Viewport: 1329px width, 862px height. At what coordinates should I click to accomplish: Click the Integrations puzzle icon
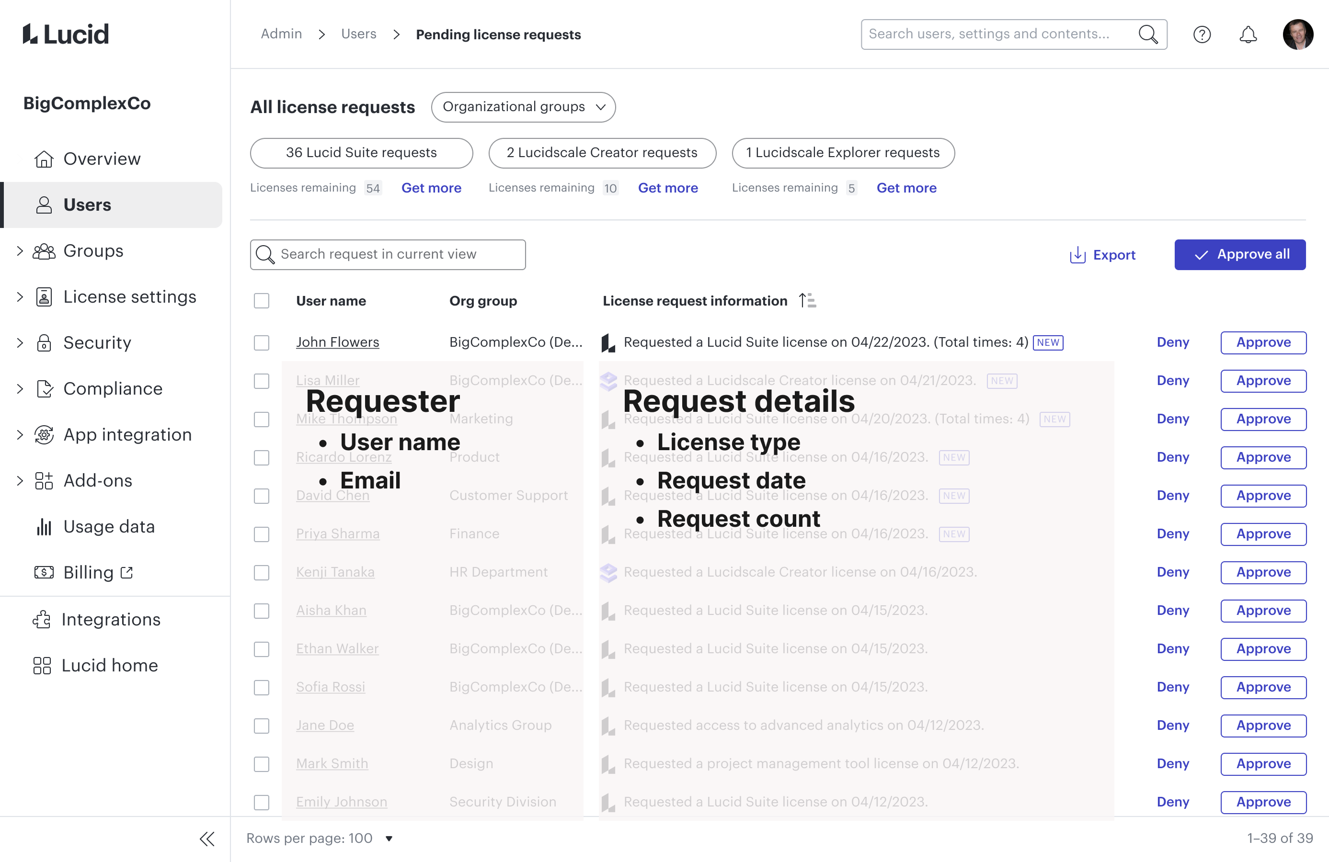pyautogui.click(x=42, y=619)
